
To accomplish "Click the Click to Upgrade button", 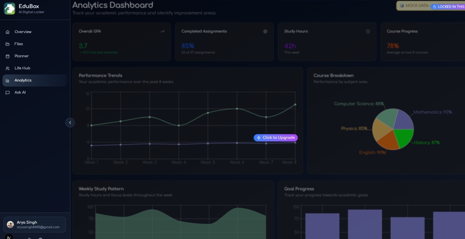I will pos(276,138).
